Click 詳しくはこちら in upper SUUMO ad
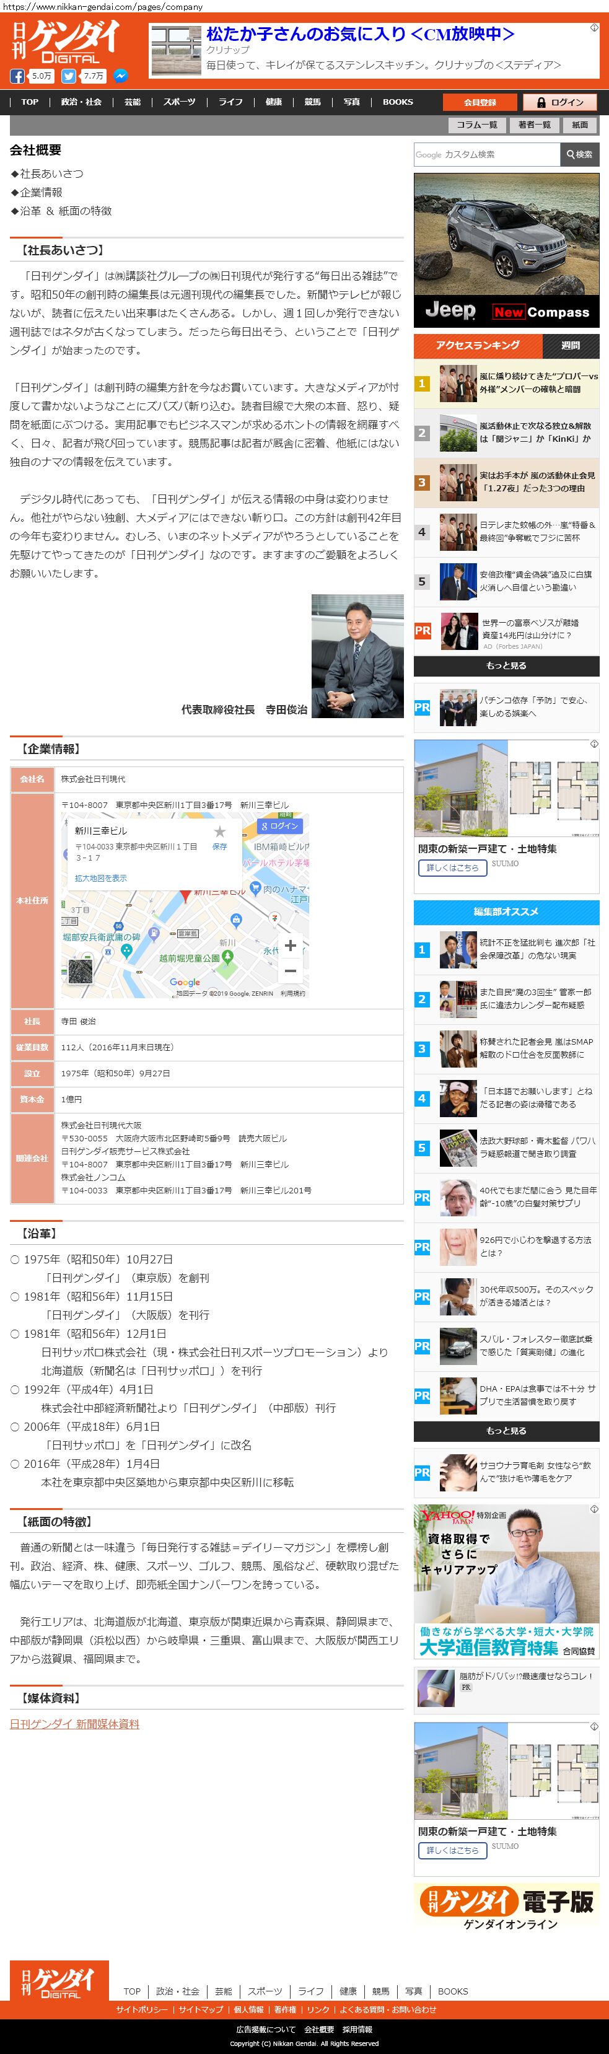Screen dimensions: 609x2054 pos(452,867)
